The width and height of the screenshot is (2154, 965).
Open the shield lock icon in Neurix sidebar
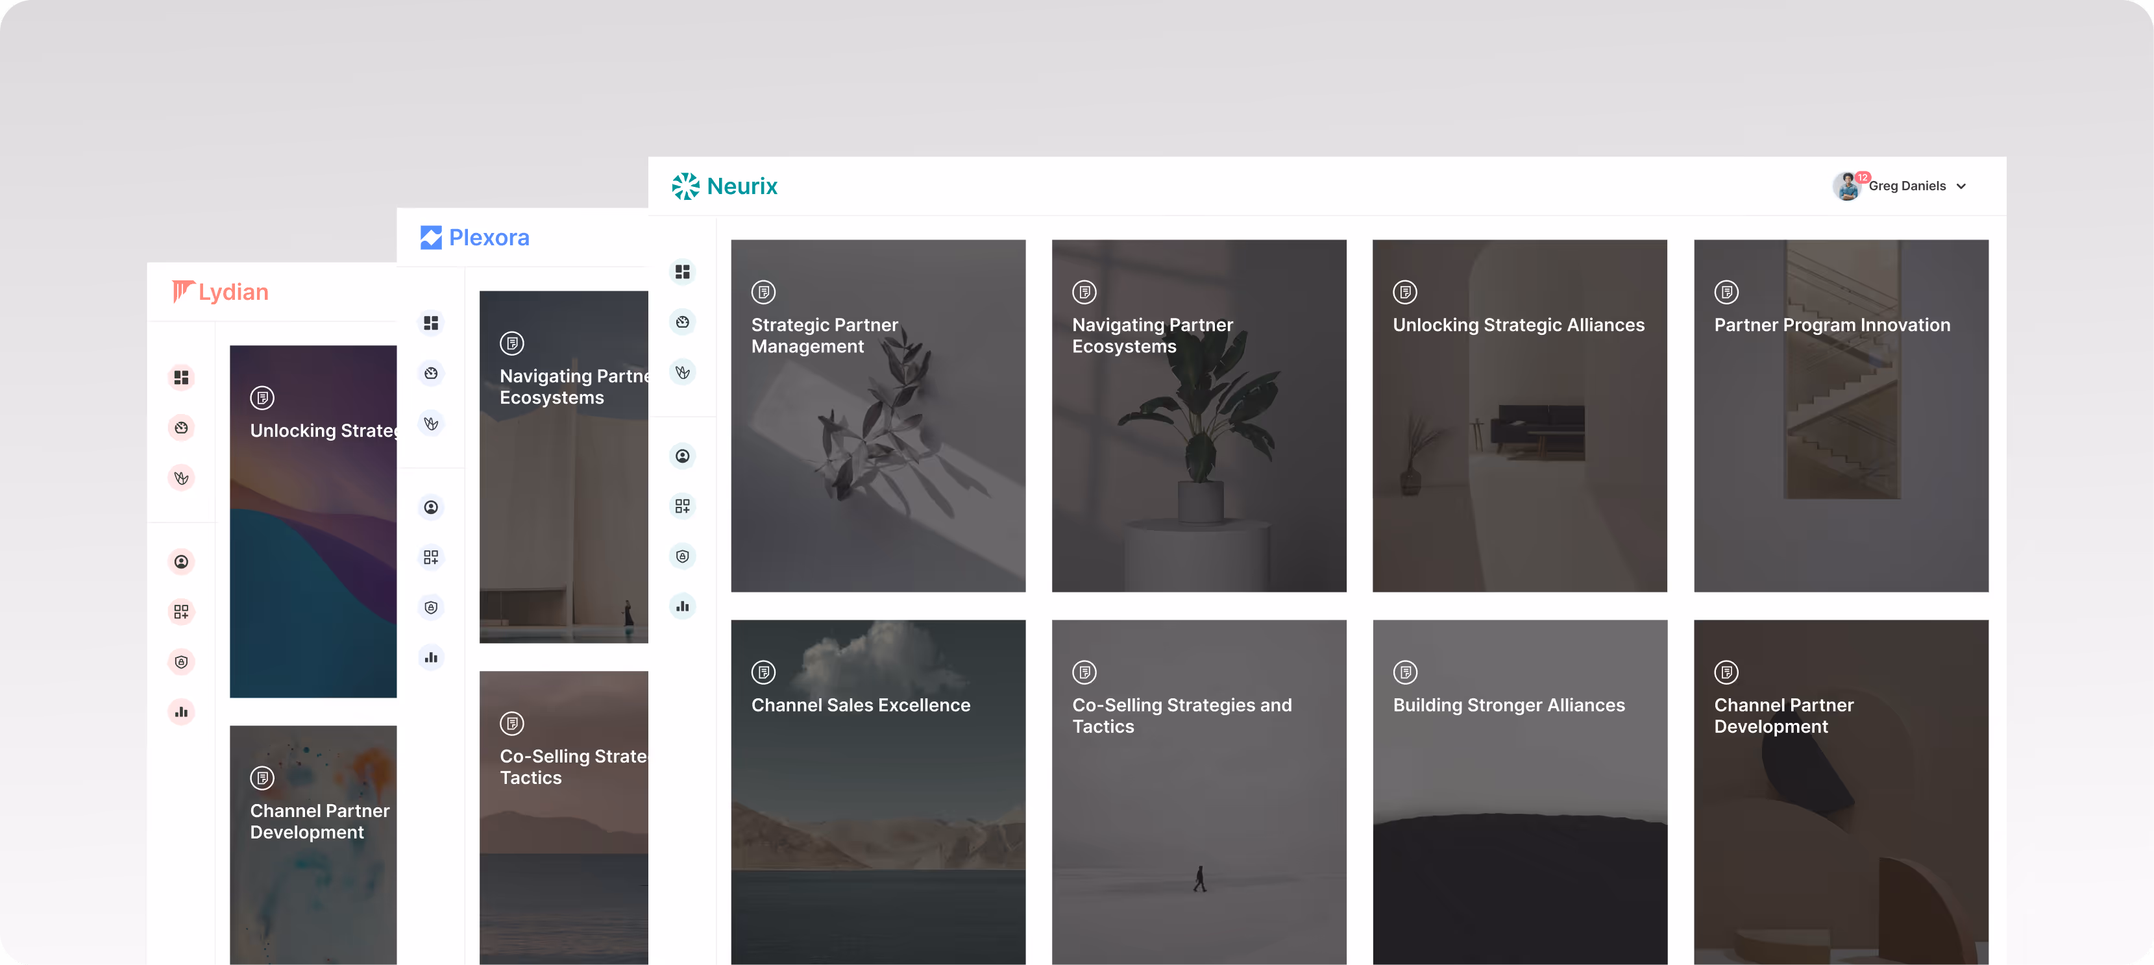click(x=682, y=556)
